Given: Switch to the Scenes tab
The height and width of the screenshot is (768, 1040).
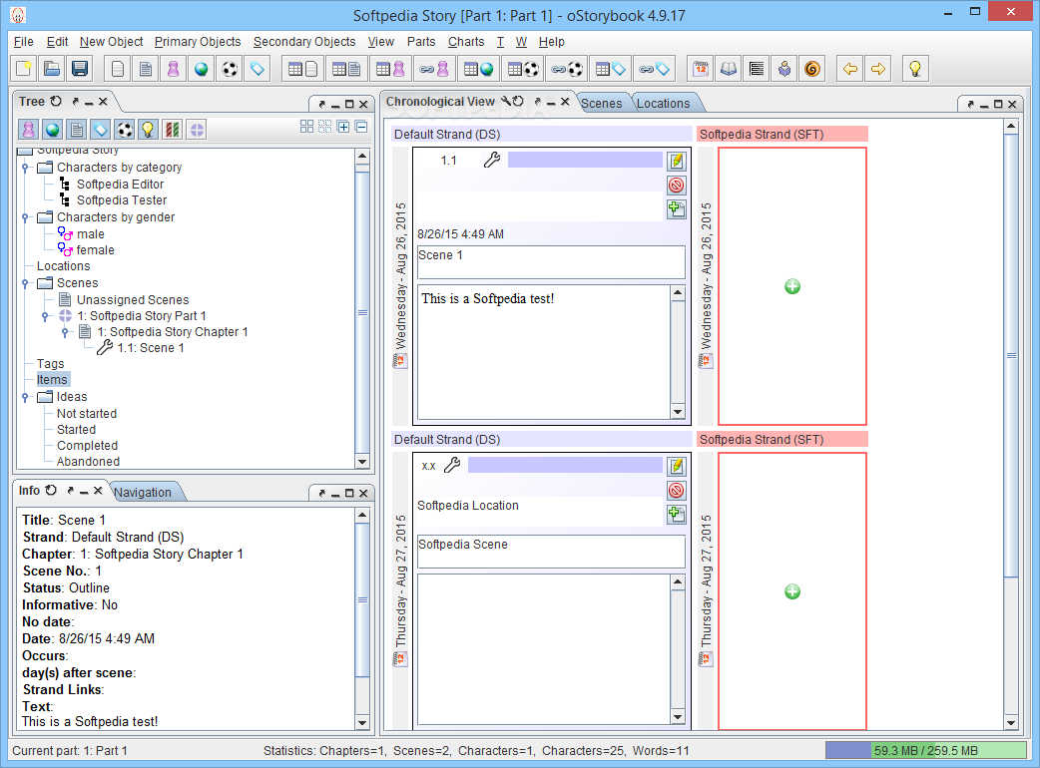Looking at the screenshot, I should (x=602, y=104).
